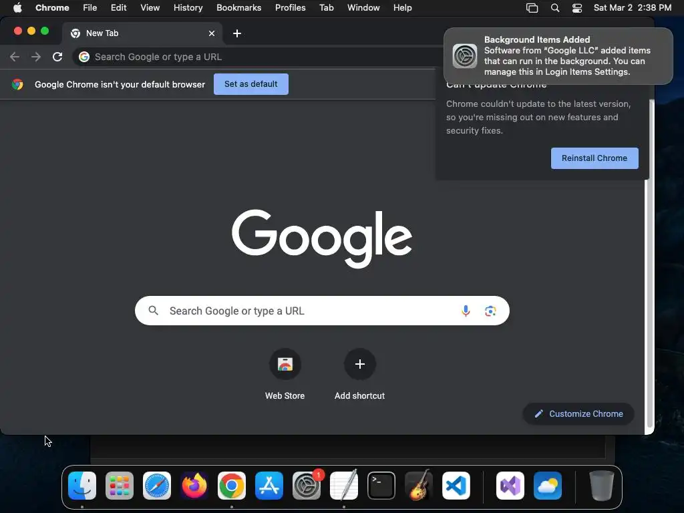Screen dimensions: 684x513
Task: Click the Background Items Added notification
Action: coord(558,56)
